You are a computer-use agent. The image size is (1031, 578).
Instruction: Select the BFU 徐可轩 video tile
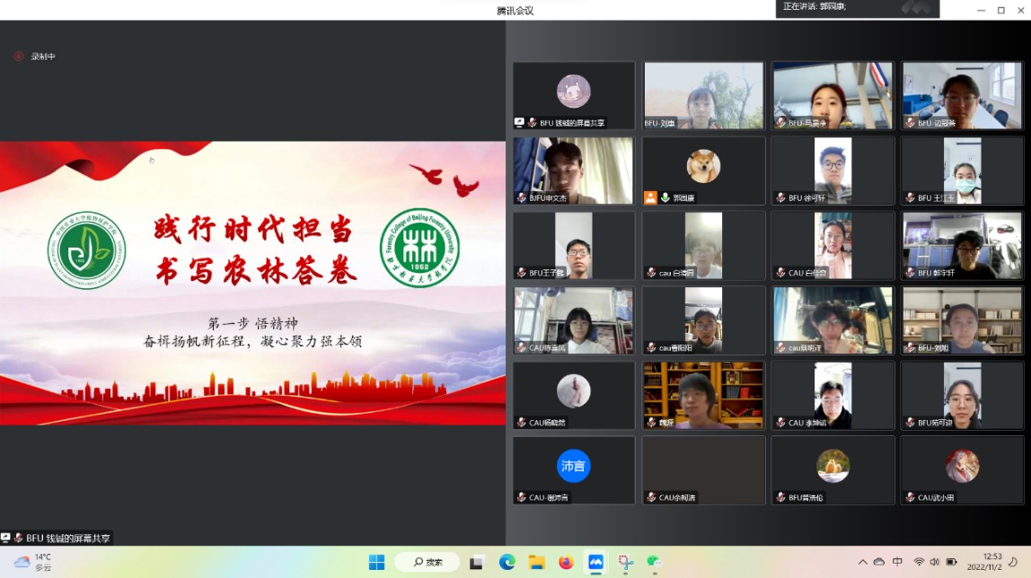pyautogui.click(x=833, y=171)
